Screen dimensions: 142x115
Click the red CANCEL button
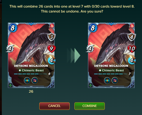[x=54, y=106]
